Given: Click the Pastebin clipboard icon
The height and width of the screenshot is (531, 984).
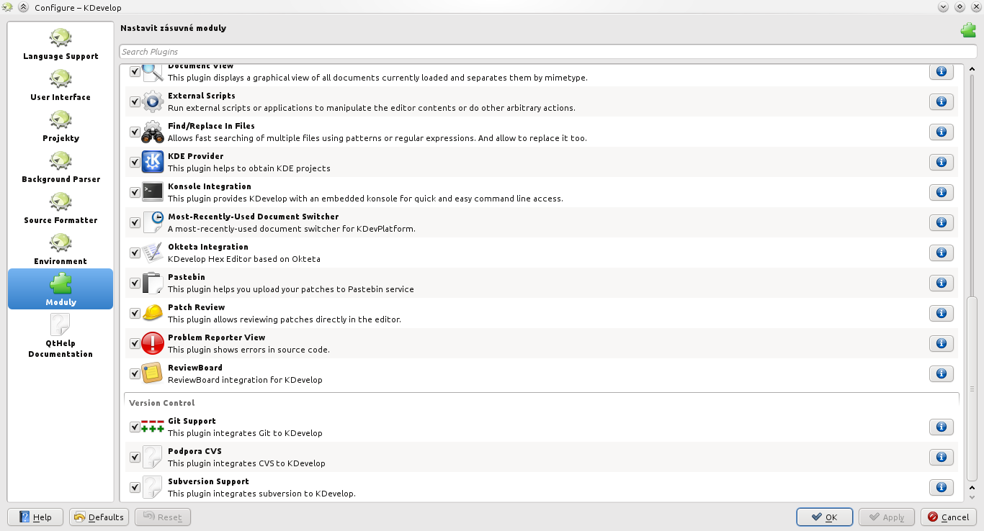Looking at the screenshot, I should tap(153, 283).
